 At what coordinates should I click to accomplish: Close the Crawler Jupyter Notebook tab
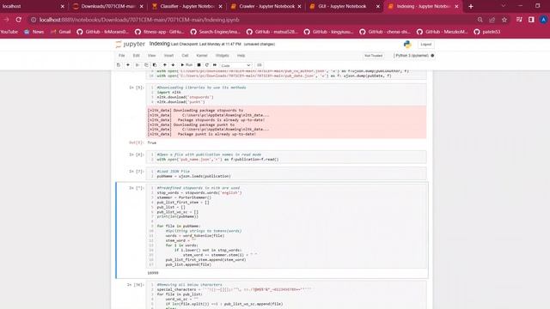coord(299,6)
